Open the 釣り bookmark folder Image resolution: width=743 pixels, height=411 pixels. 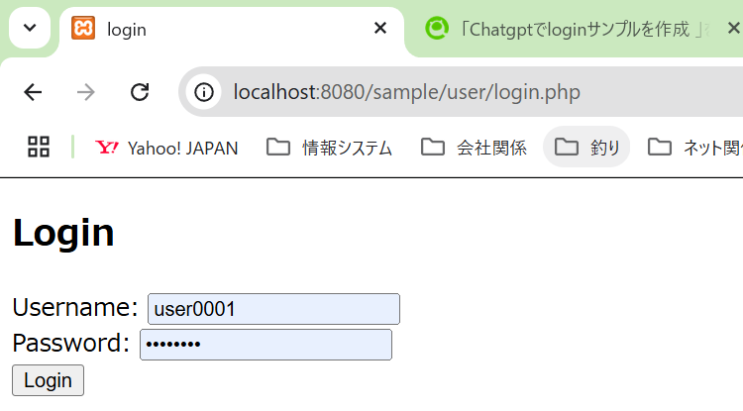(586, 147)
